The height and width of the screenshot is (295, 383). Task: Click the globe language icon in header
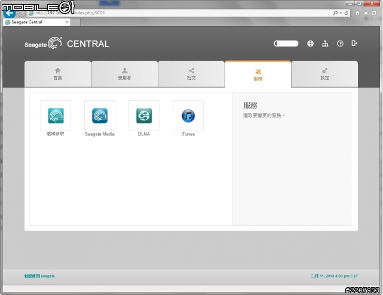click(x=310, y=44)
